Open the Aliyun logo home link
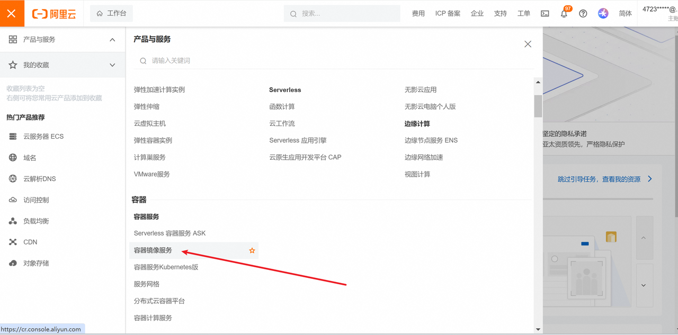 tap(55, 14)
